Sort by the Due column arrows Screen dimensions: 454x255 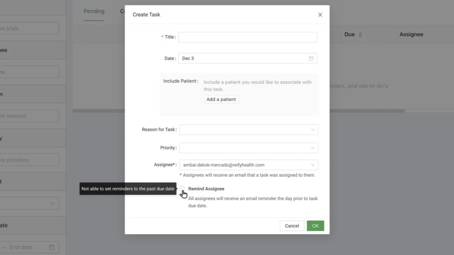[360, 35]
